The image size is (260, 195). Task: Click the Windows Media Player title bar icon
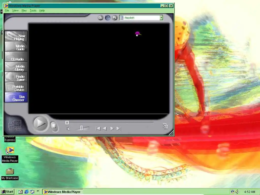click(x=6, y=6)
